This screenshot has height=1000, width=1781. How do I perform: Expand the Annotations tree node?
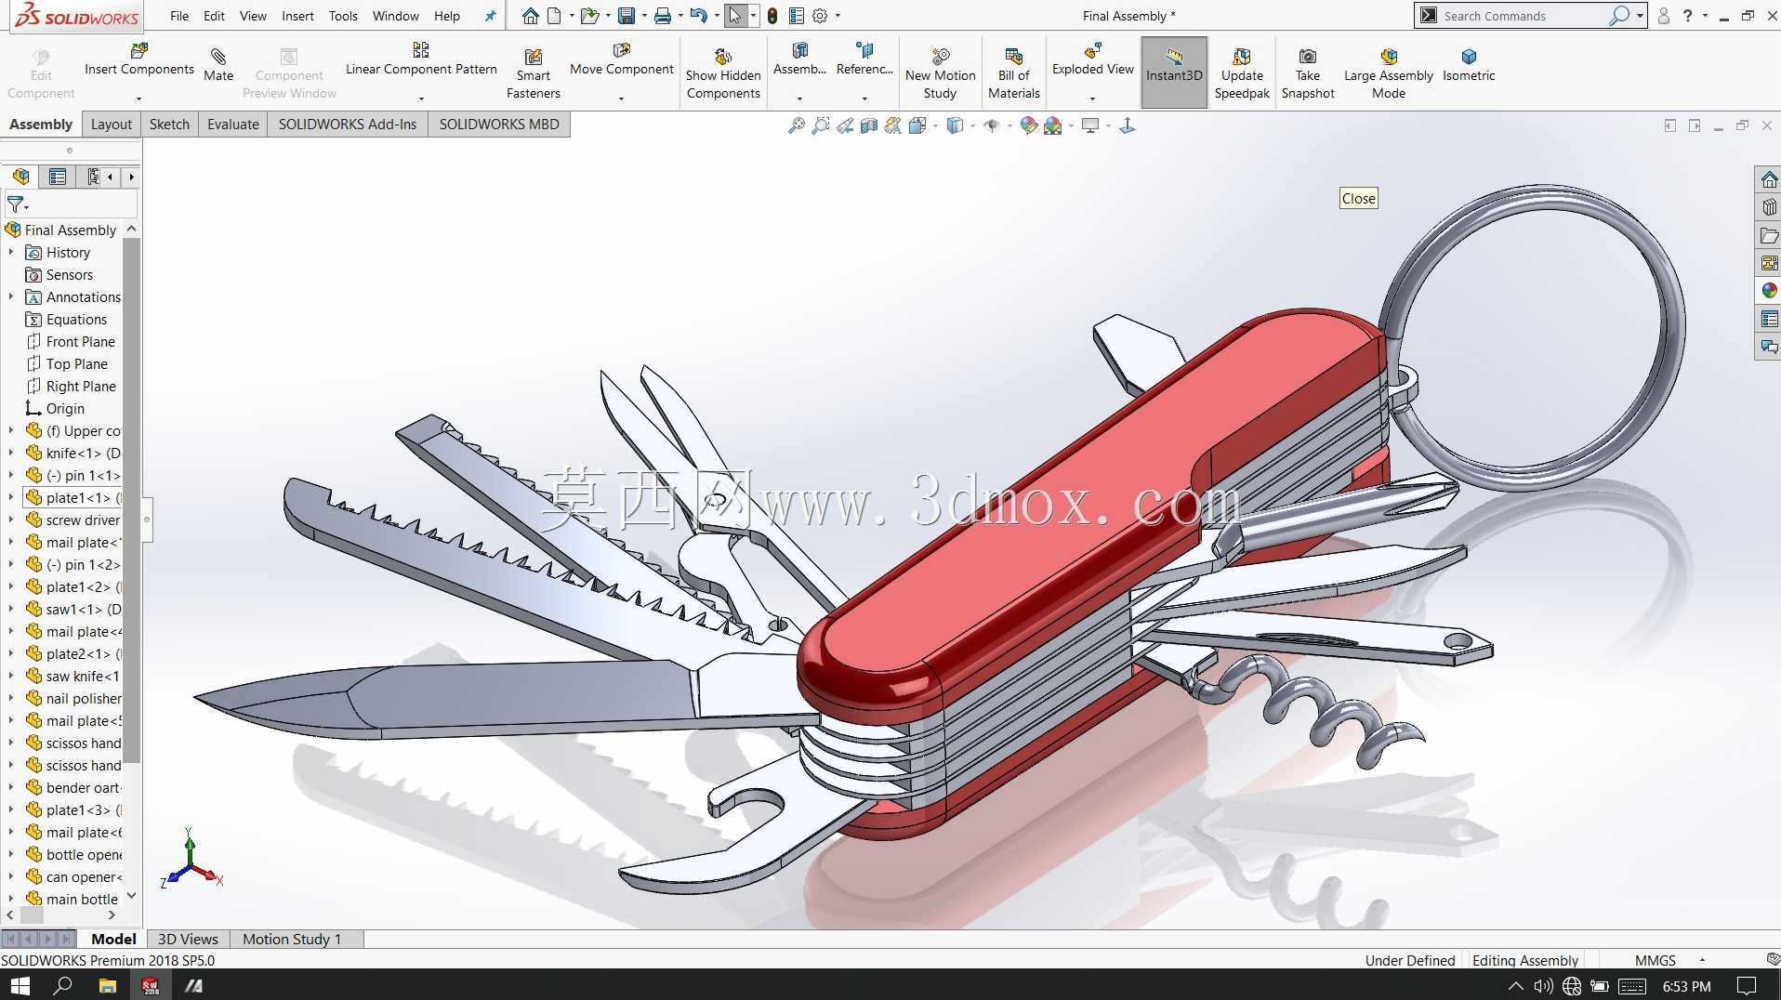(11, 296)
